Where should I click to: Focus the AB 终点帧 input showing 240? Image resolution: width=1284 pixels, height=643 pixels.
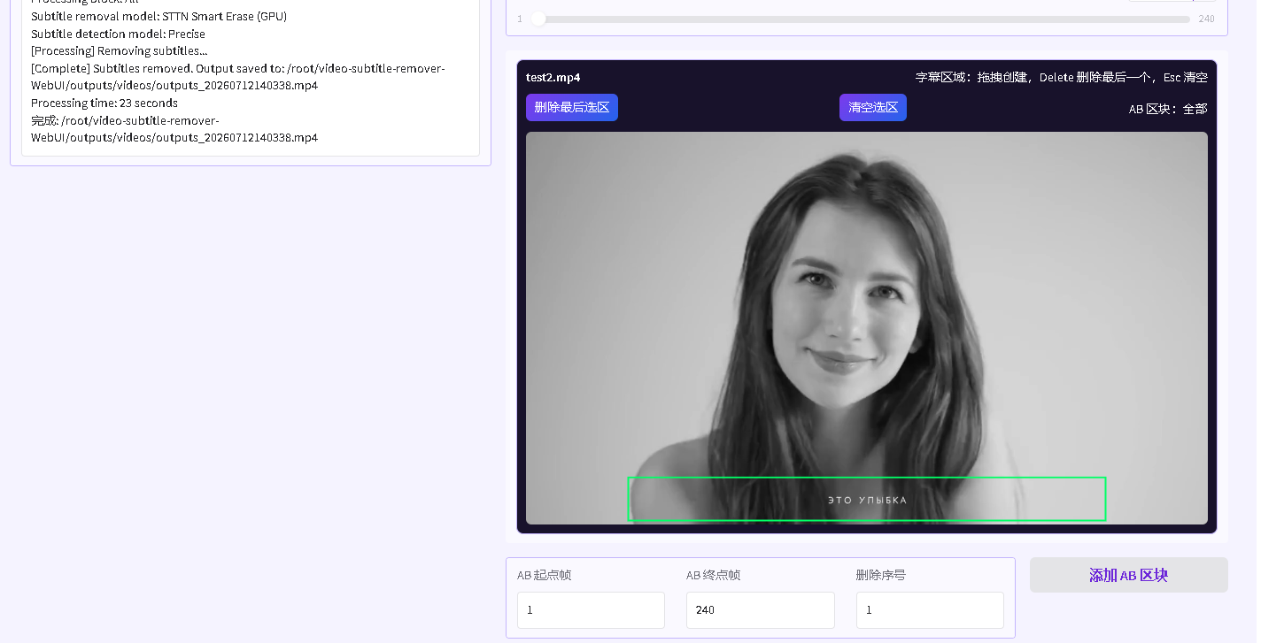click(760, 610)
